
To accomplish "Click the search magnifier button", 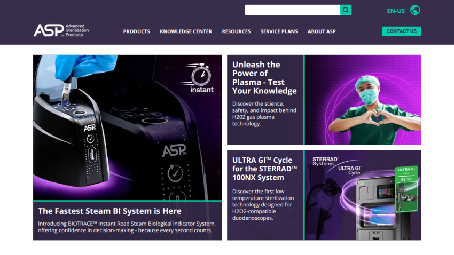I will (346, 10).
